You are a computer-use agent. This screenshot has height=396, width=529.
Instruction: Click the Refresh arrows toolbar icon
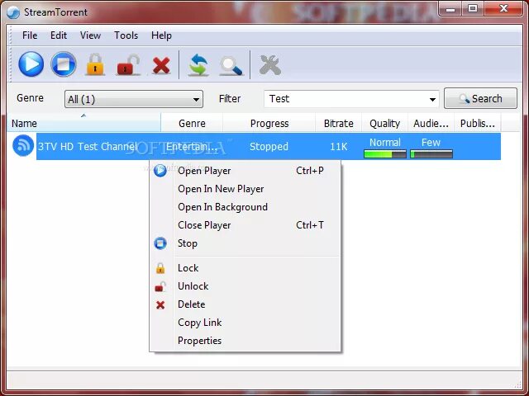coord(198,65)
